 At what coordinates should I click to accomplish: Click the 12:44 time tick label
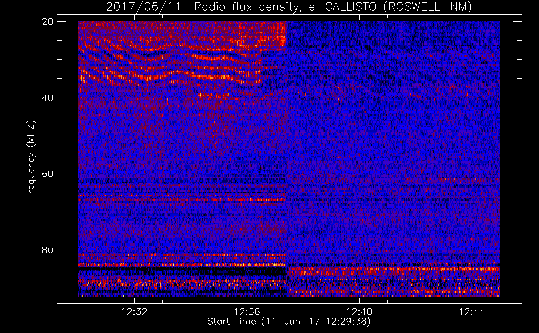pyautogui.click(x=472, y=312)
